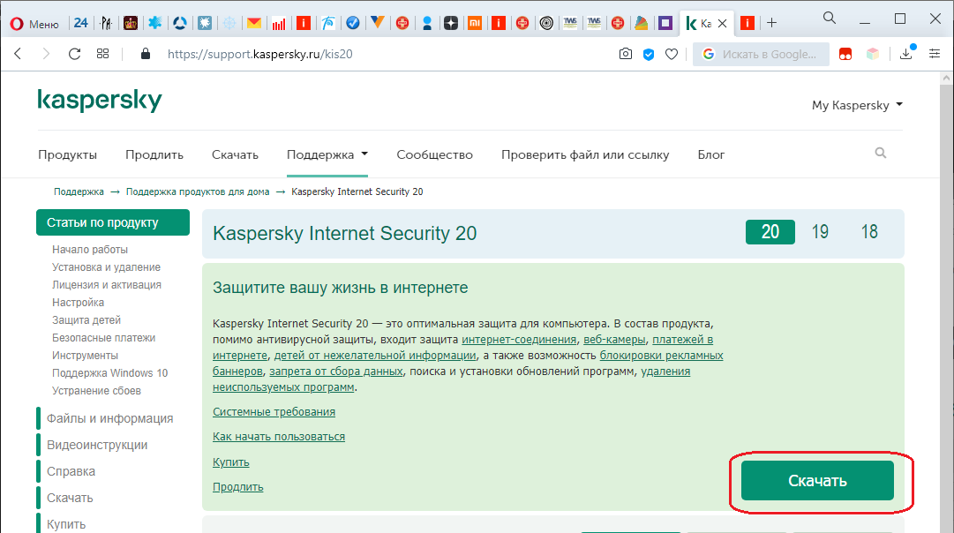Open Проверить файл или ссылку
954x533 pixels.
(585, 154)
